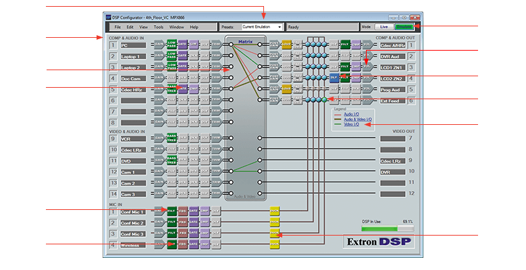Open Cdec HRz CMP compressor block

pos(194,89)
